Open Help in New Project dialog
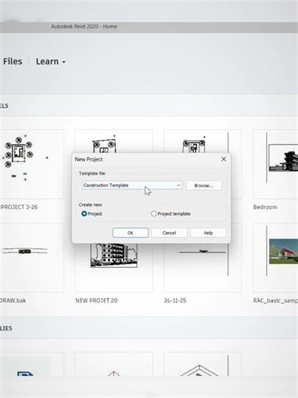The height and width of the screenshot is (398, 298). (x=208, y=233)
